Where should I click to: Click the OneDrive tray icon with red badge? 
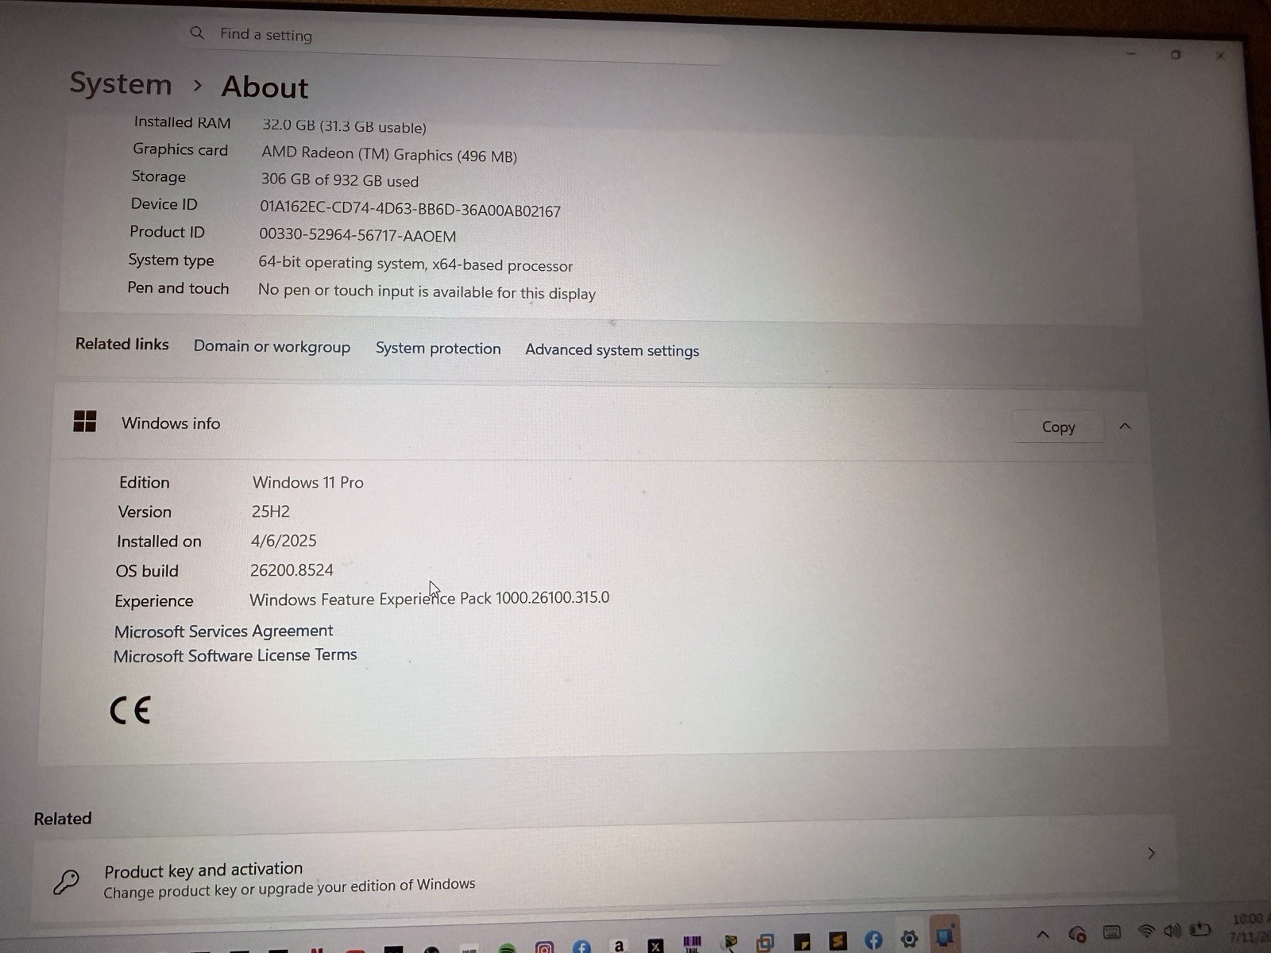[x=1077, y=934]
